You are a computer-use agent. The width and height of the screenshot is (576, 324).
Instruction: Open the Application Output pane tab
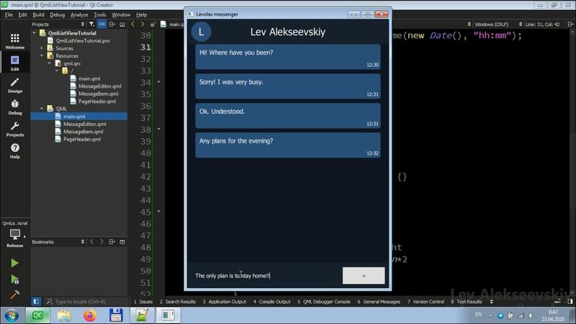tap(225, 302)
